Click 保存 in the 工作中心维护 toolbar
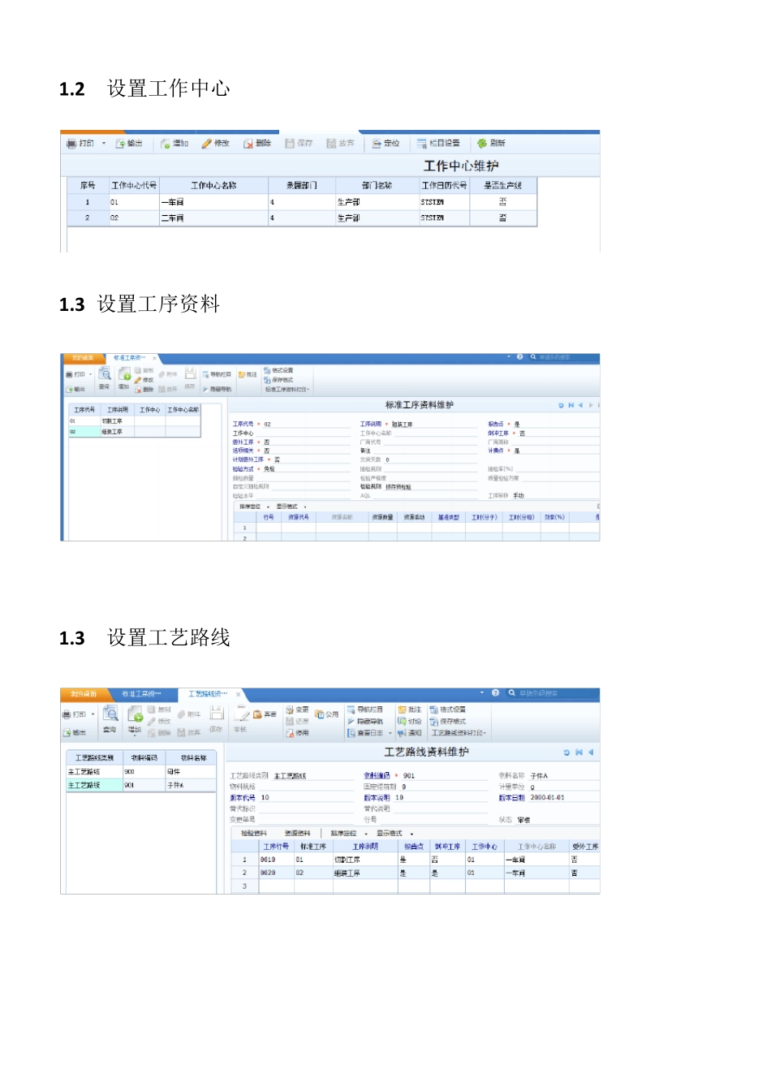Screen dimensions: 771x1091 click(299, 143)
